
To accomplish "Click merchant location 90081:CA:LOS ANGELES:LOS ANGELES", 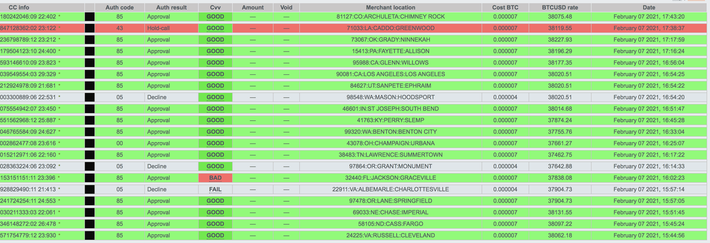I will click(x=390, y=74).
